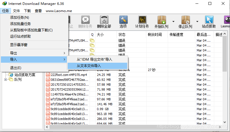
Task: Open the 文件 menu
Action: (16, 11)
